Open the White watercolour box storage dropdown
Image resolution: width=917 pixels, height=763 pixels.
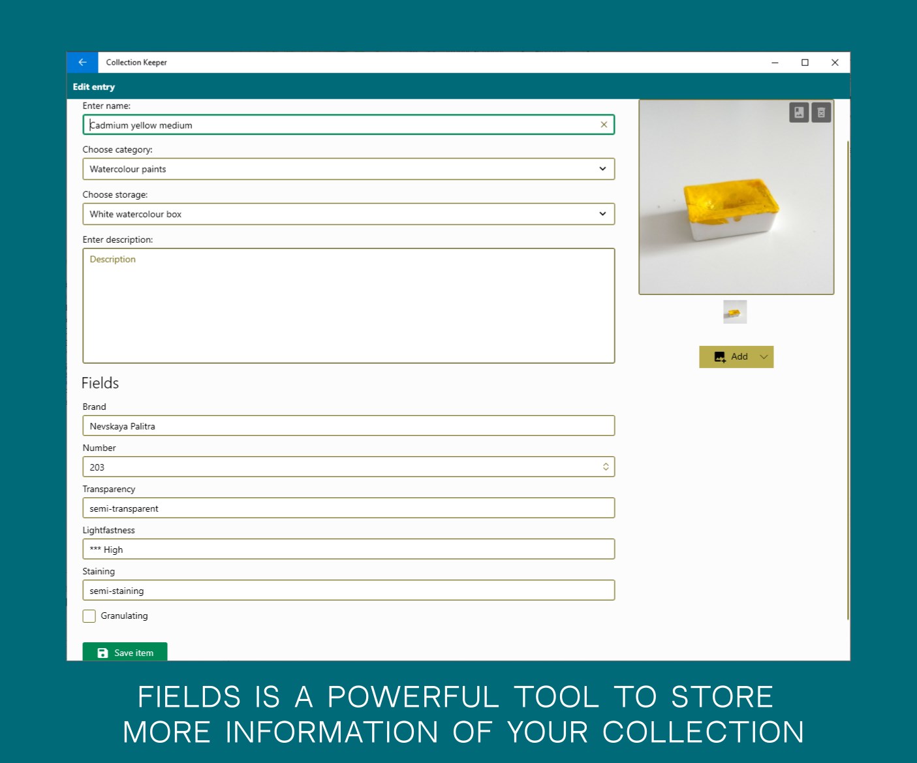pyautogui.click(x=349, y=214)
